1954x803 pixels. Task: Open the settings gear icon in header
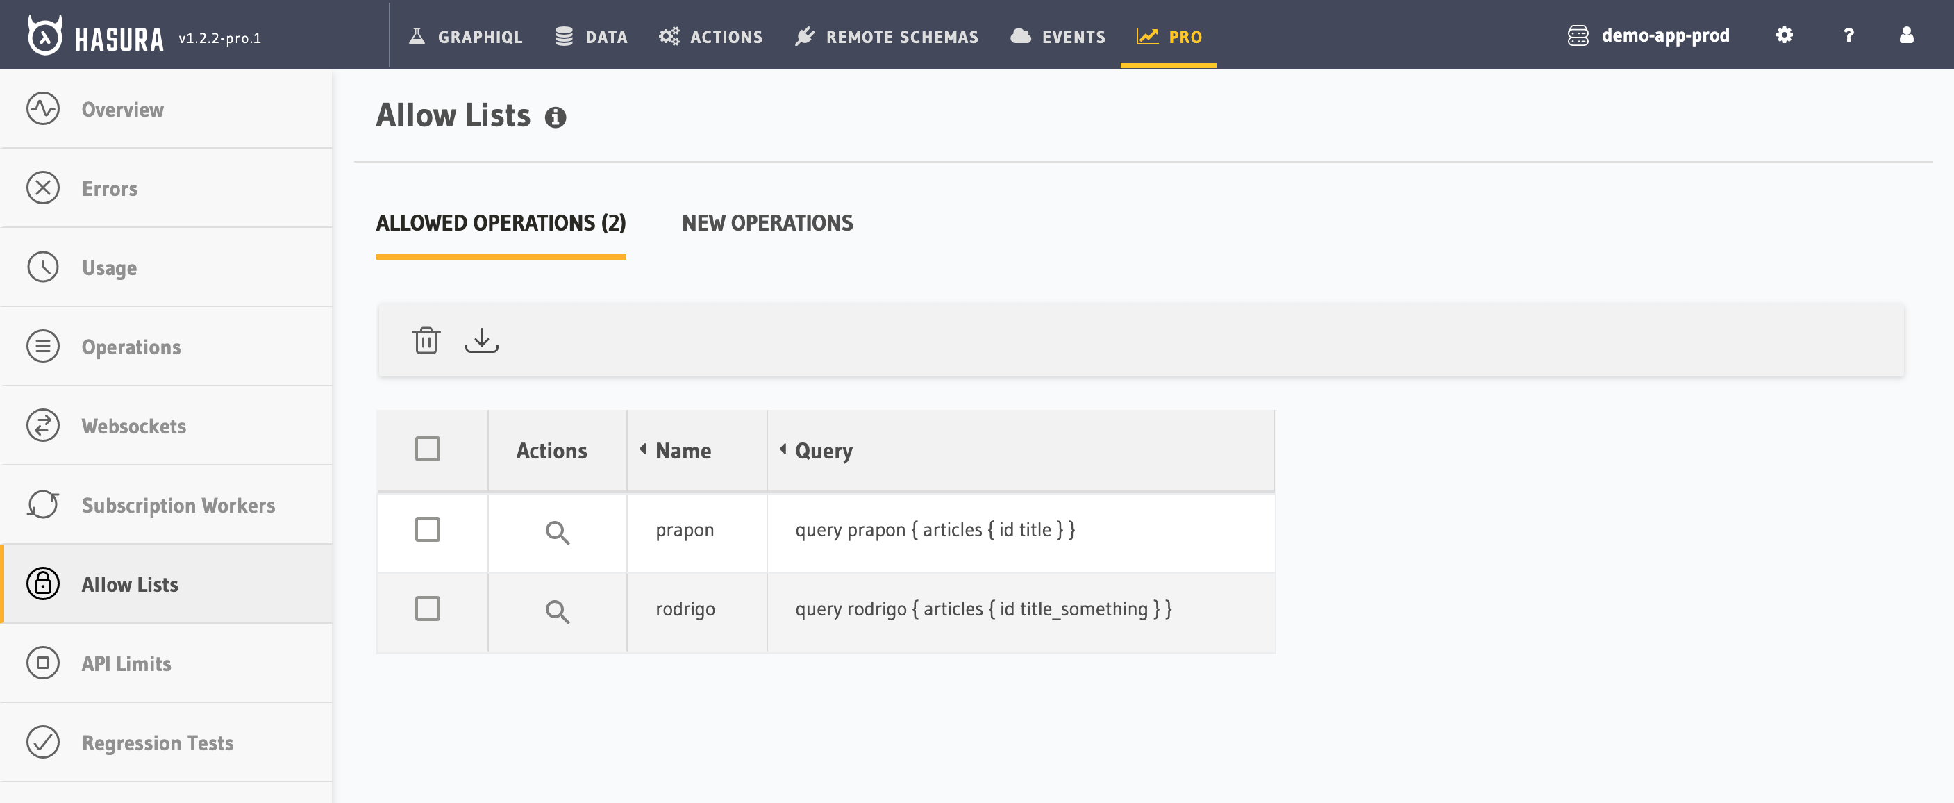click(1783, 35)
